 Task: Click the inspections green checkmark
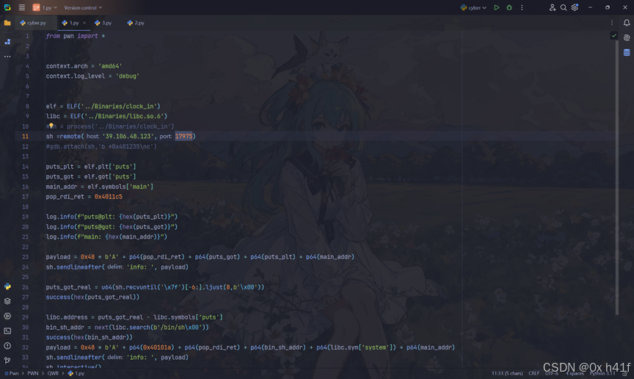click(613, 36)
